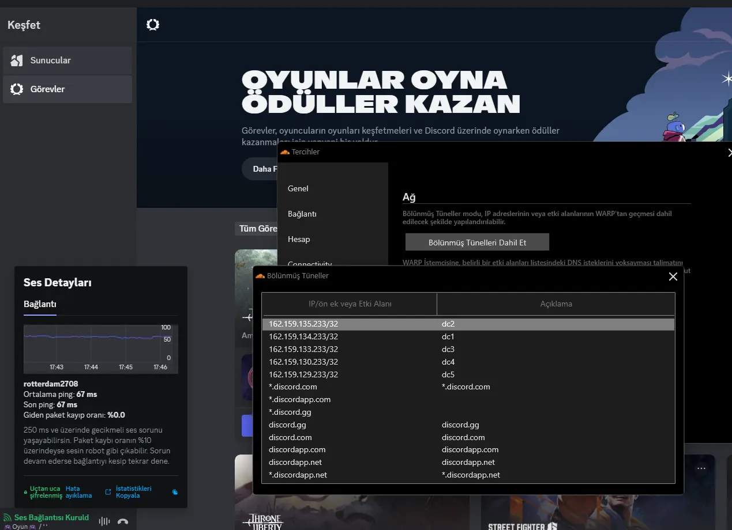Click the dc2 description cell
This screenshot has width=732, height=530.
(448, 324)
